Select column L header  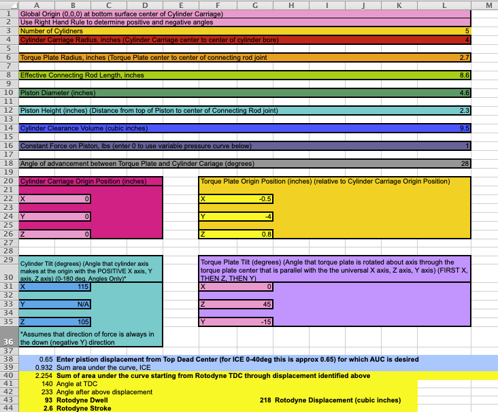pyautogui.click(x=444, y=5)
